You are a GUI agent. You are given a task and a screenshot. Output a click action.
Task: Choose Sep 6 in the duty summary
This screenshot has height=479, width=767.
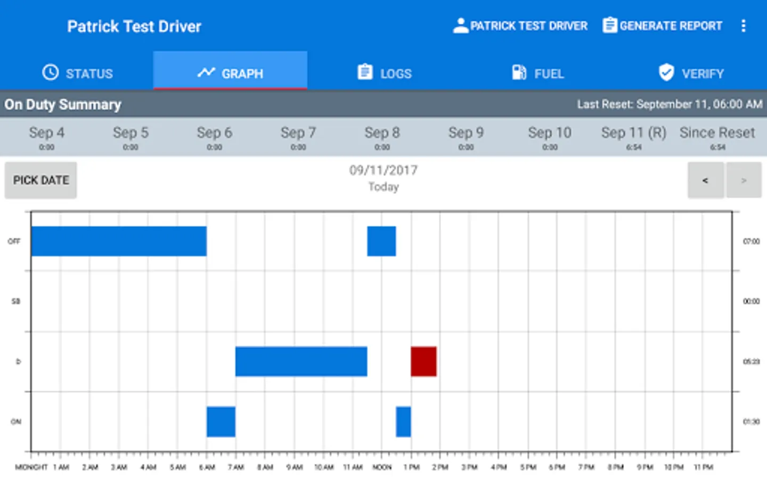215,137
